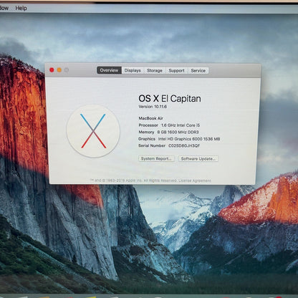Open the partially visible Window menu
This screenshot has width=298, height=298.
4,8
